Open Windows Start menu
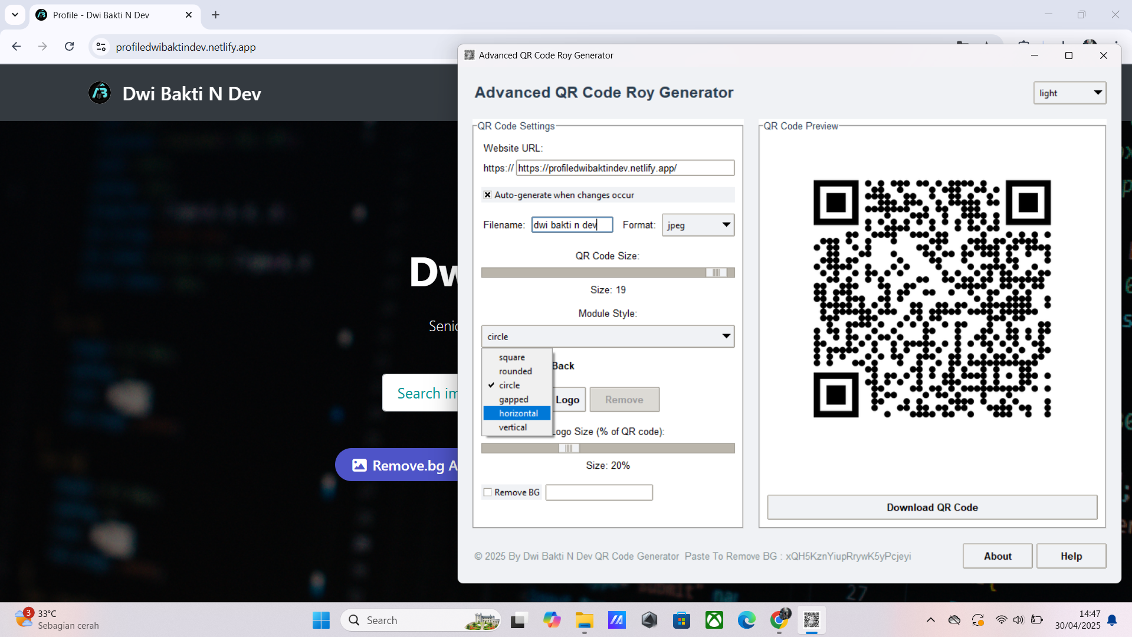1132x637 pixels. click(x=321, y=620)
